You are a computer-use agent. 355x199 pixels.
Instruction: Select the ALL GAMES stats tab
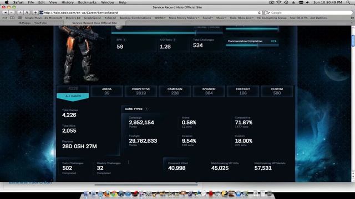[73, 93]
